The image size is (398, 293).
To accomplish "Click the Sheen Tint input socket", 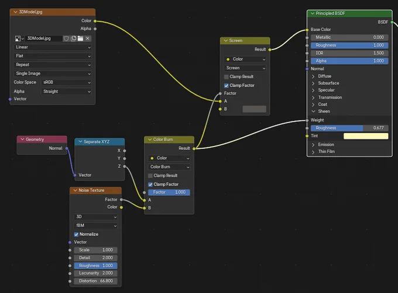I will 307,136.
